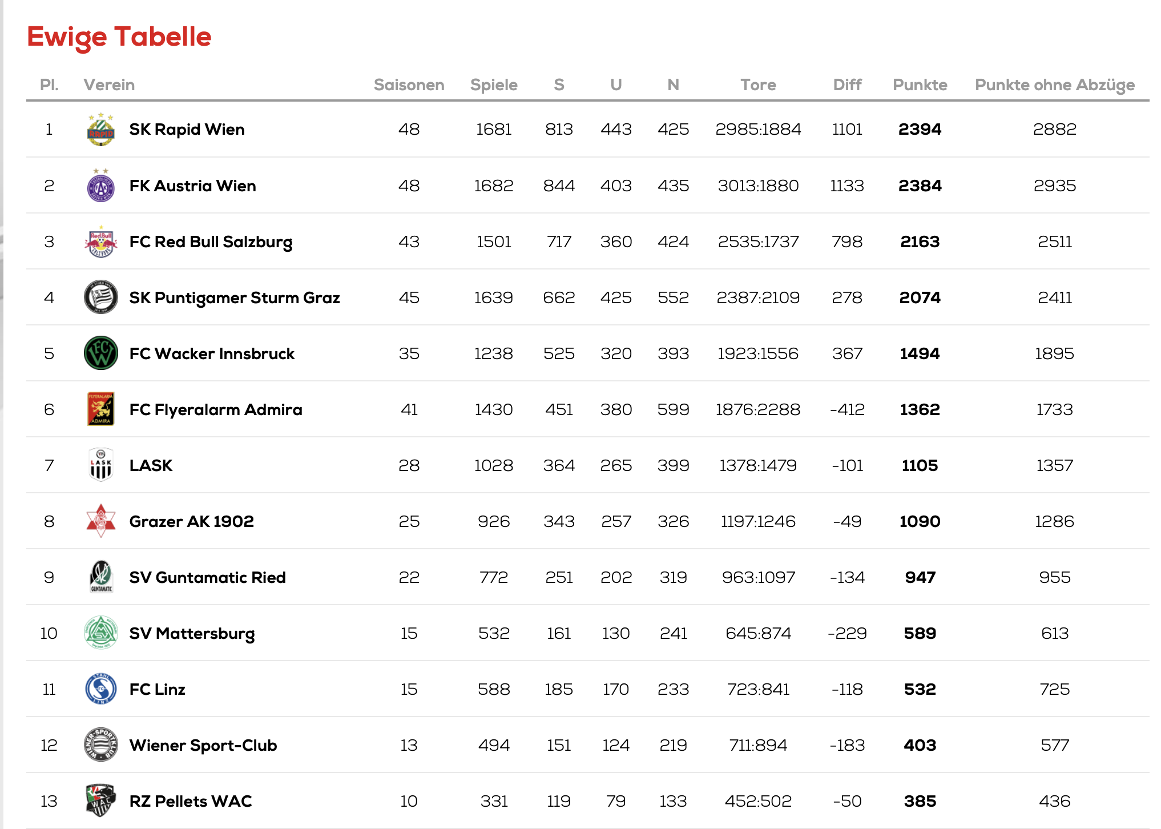Click the RZ Pellets WAC crest
1161x829 pixels.
click(x=101, y=800)
